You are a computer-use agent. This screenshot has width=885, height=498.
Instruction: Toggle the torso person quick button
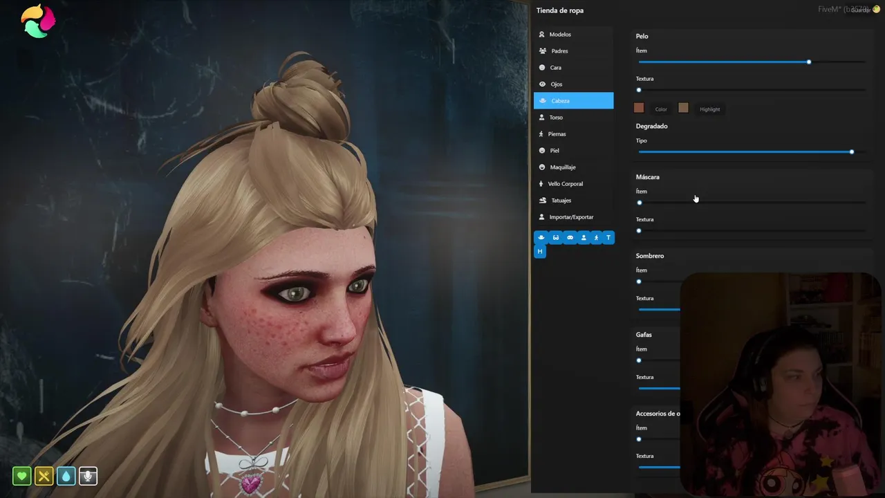tap(584, 237)
